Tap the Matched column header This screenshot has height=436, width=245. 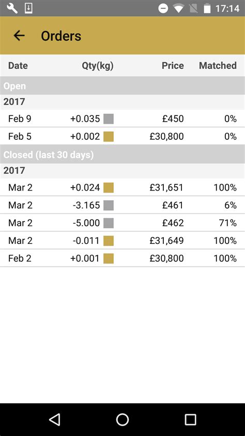click(x=218, y=66)
